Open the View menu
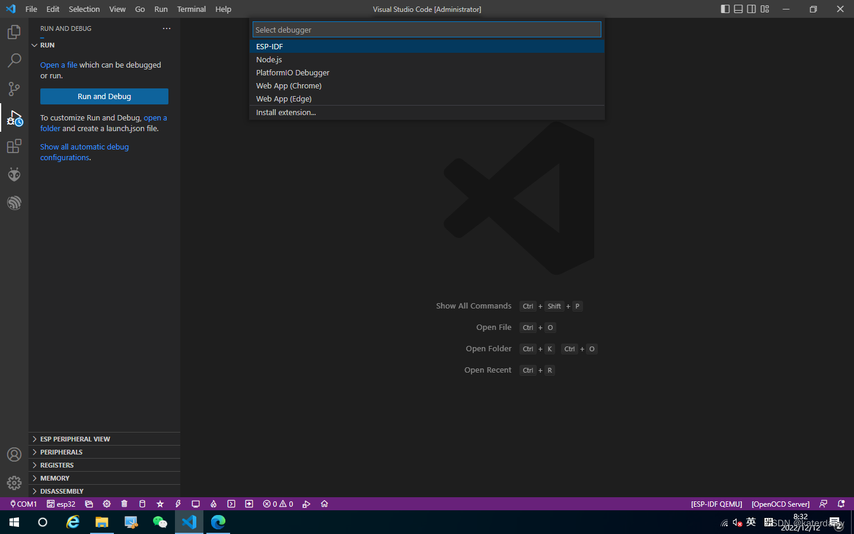Viewport: 854px width, 534px height. (x=117, y=9)
